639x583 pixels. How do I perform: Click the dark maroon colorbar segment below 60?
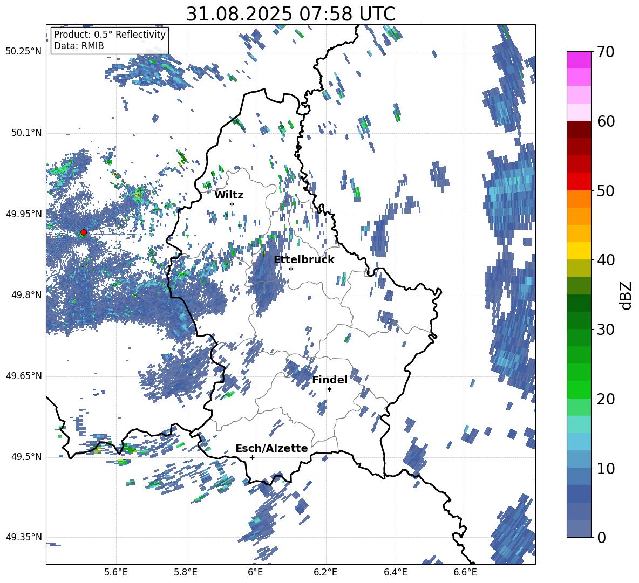pos(579,129)
